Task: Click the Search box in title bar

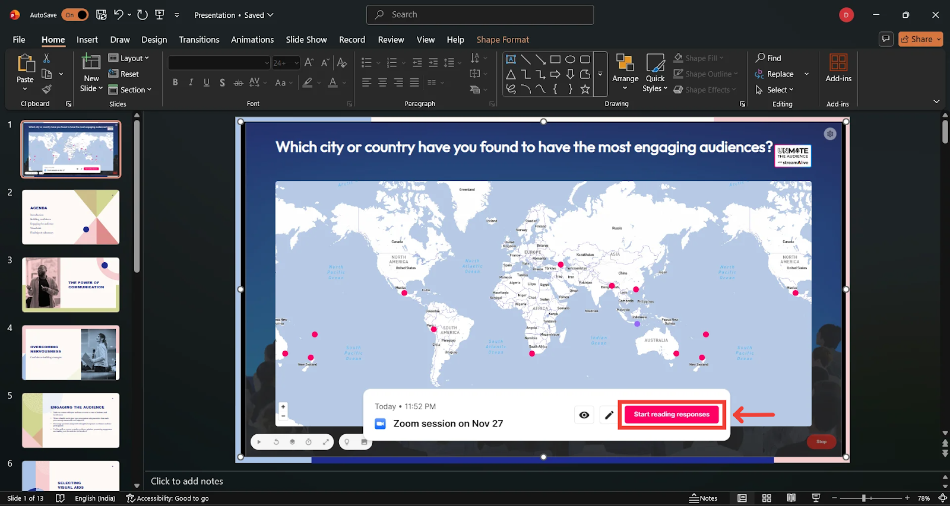Action: coord(480,15)
